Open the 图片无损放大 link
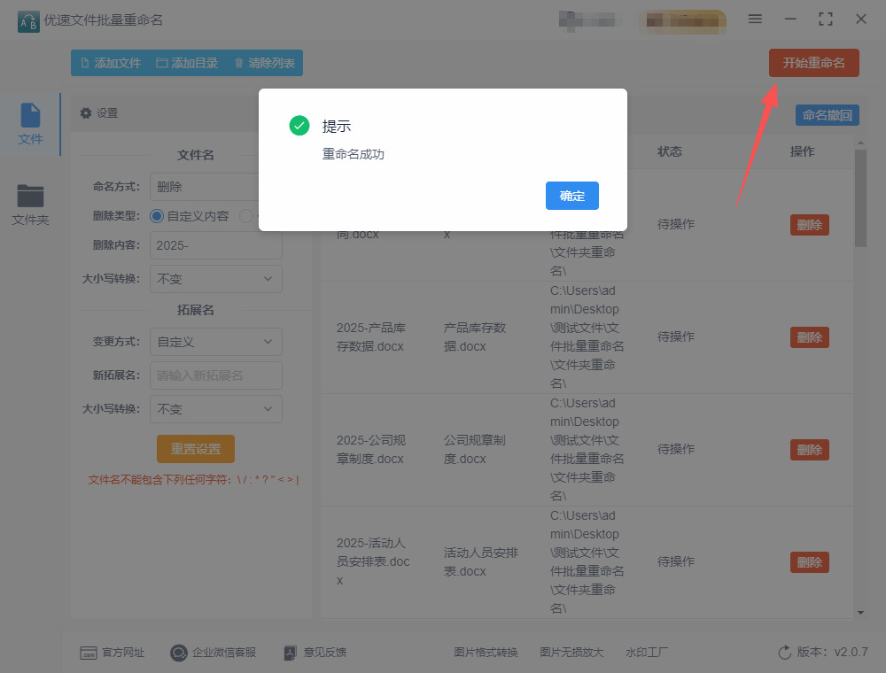The height and width of the screenshot is (673, 886). tap(571, 653)
